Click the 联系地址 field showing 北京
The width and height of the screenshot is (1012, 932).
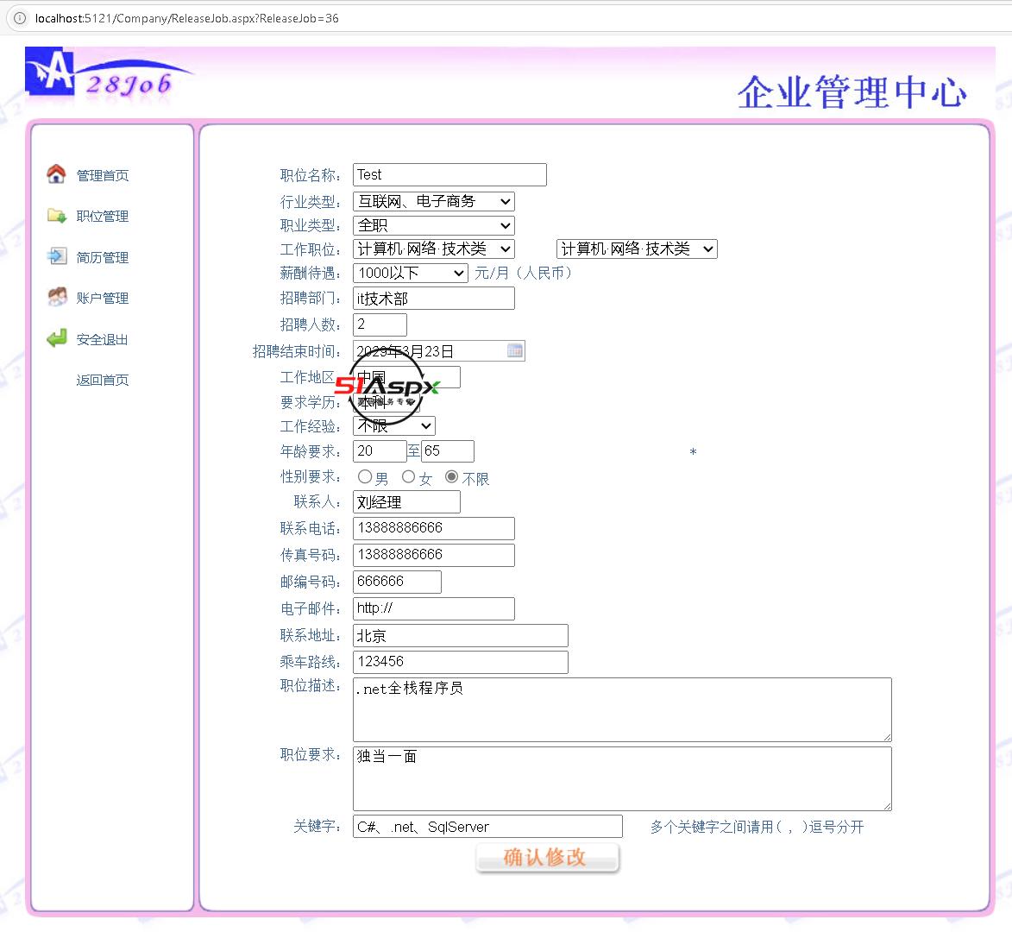[x=461, y=635]
